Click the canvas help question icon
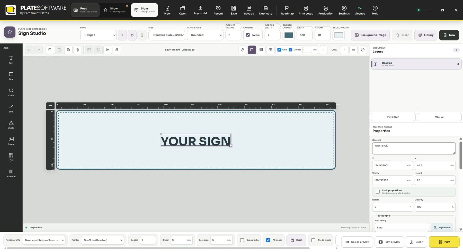Image resolution: width=463 pixels, height=252 pixels. [x=363, y=50]
